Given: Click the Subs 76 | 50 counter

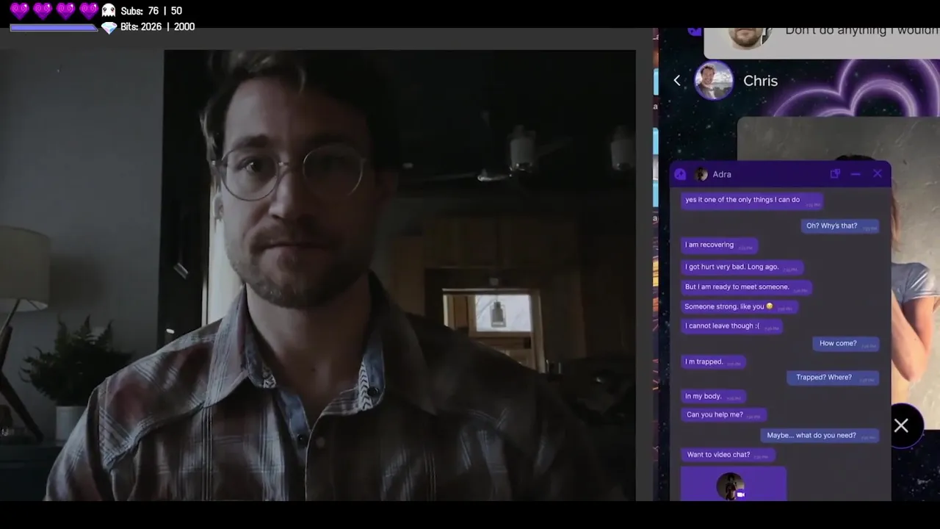Looking at the screenshot, I should [x=151, y=11].
